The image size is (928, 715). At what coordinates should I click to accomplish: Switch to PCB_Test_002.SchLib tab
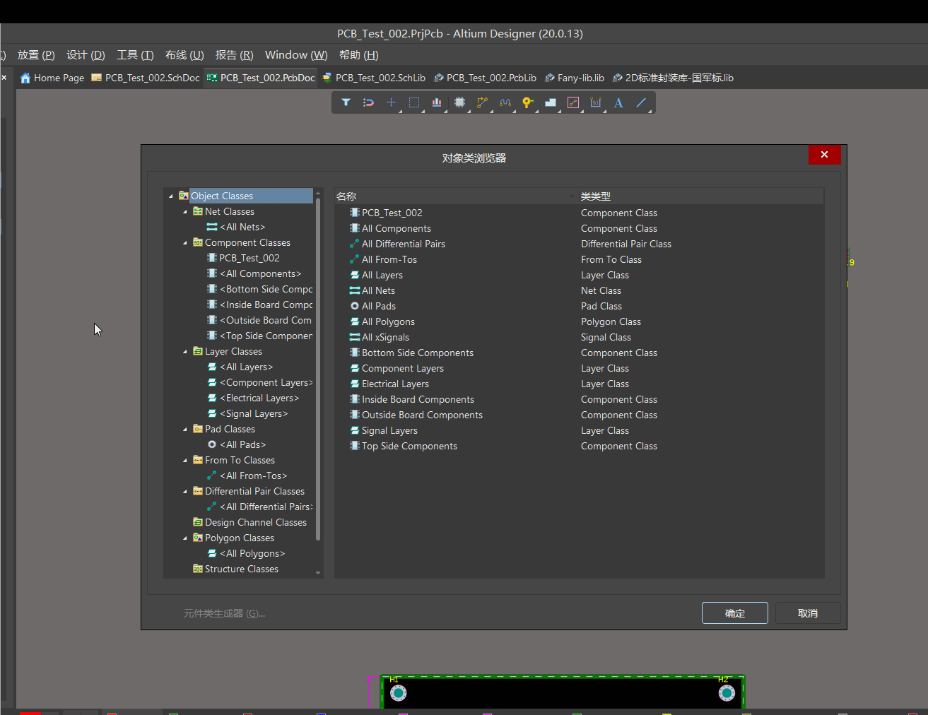coord(374,78)
